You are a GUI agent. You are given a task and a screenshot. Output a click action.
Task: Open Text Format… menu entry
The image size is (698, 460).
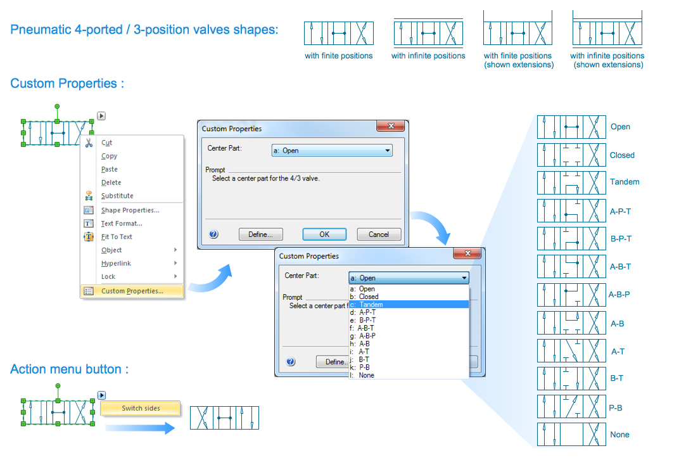coord(132,224)
